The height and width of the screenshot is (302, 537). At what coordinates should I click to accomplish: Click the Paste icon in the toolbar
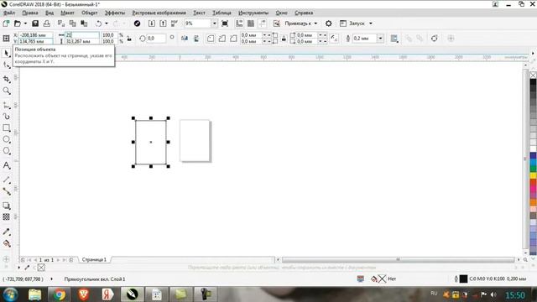(84, 23)
